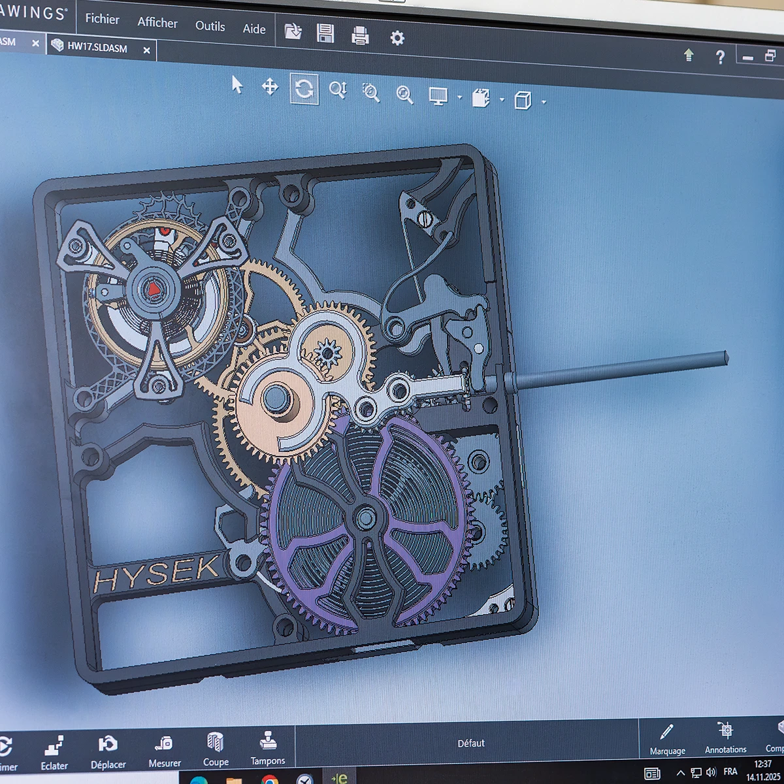Print the document using printer icon
784x784 pixels.
[x=360, y=35]
